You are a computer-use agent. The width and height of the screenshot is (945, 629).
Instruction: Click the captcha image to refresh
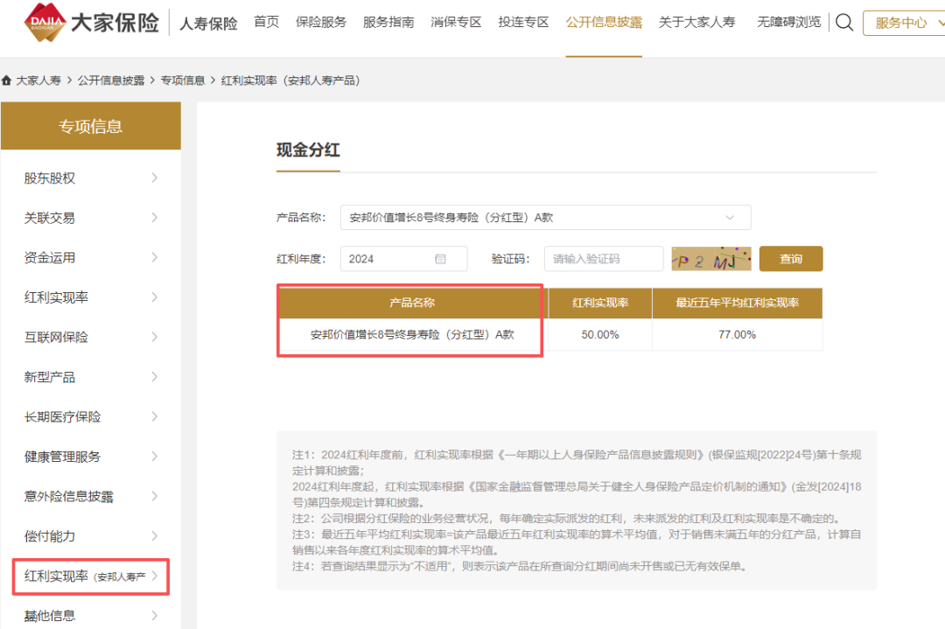click(x=710, y=259)
